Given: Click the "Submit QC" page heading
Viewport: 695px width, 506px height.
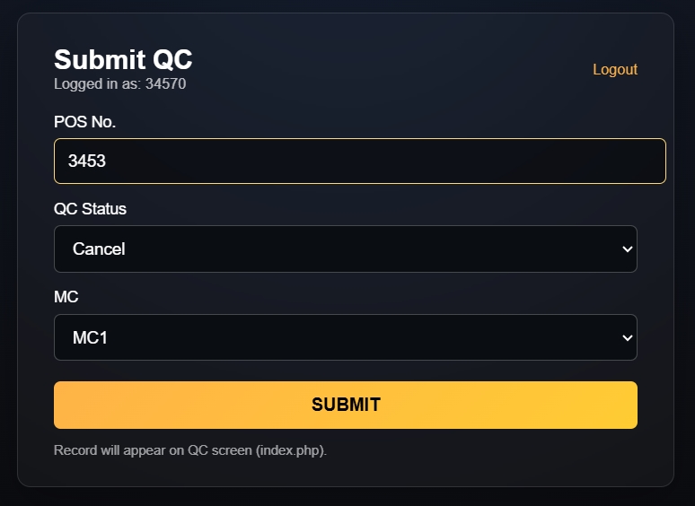Looking at the screenshot, I should coord(123,59).
